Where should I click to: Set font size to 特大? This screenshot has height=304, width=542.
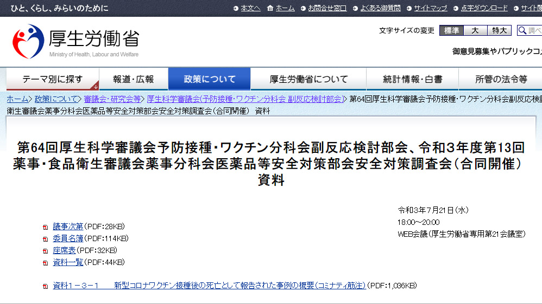499,30
